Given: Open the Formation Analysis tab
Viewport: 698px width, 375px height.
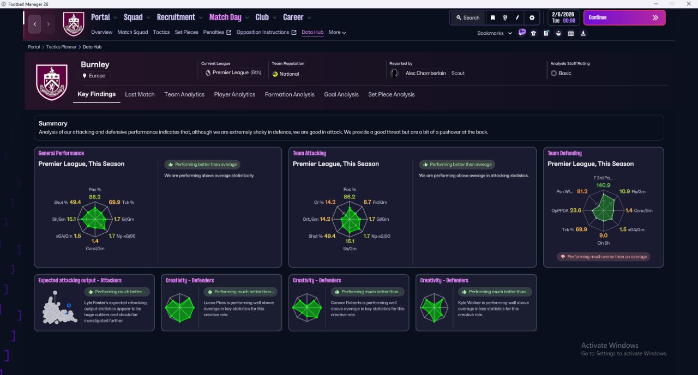Looking at the screenshot, I should (x=290, y=94).
